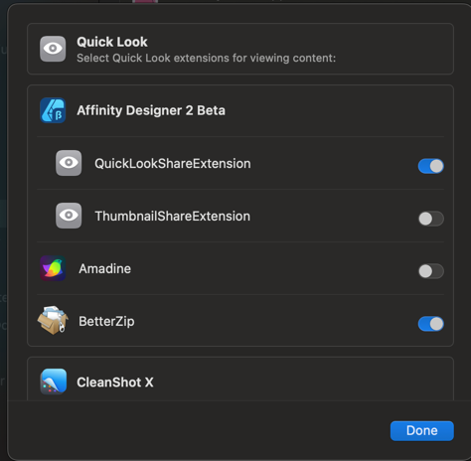Image resolution: width=471 pixels, height=461 pixels.
Task: Select the QuickLookShareExtension label text
Action: click(173, 164)
